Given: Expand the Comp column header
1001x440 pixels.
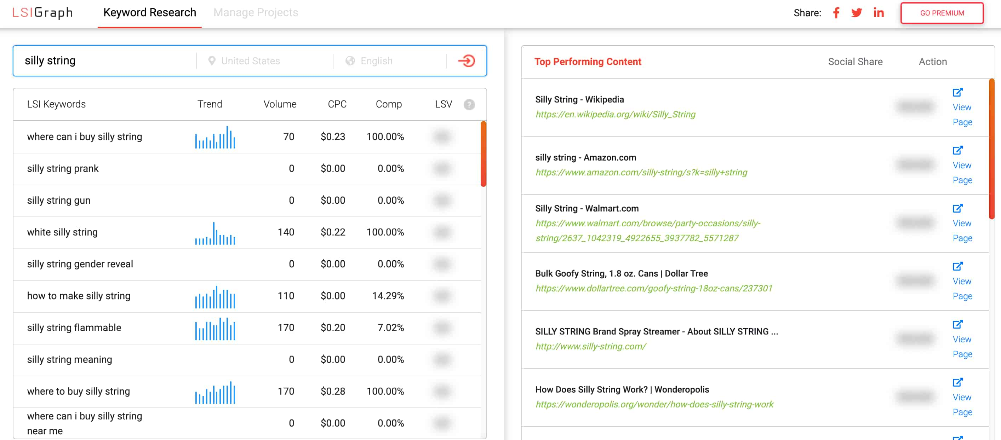Looking at the screenshot, I should [x=383, y=103].
